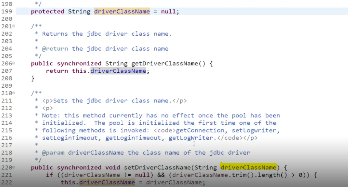Click line number 199 in the gutter
This screenshot has height=187, width=348.
pos(7,12)
